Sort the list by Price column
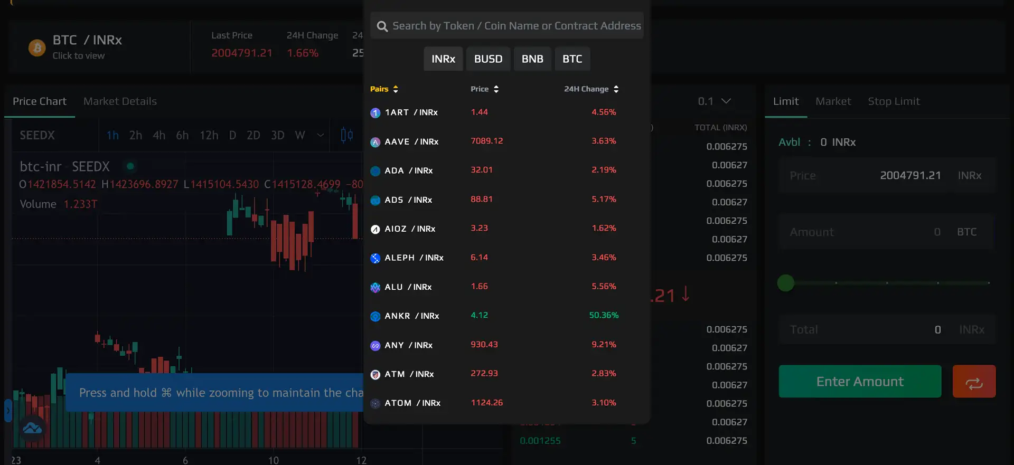 click(484, 89)
